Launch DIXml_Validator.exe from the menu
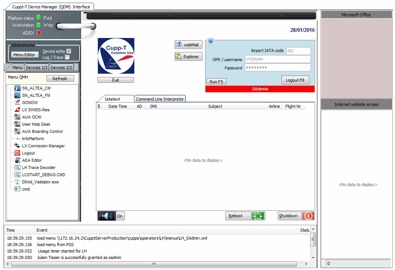 (40, 182)
